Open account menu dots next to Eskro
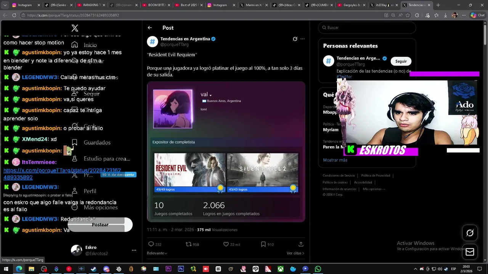Viewport: 488px width, 274px height. (134, 250)
